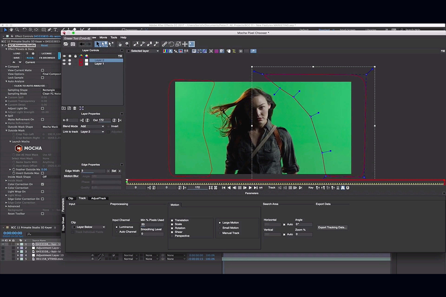This screenshot has height=297, width=446.
Task: Click Export Tracking Data button
Action: click(332, 227)
